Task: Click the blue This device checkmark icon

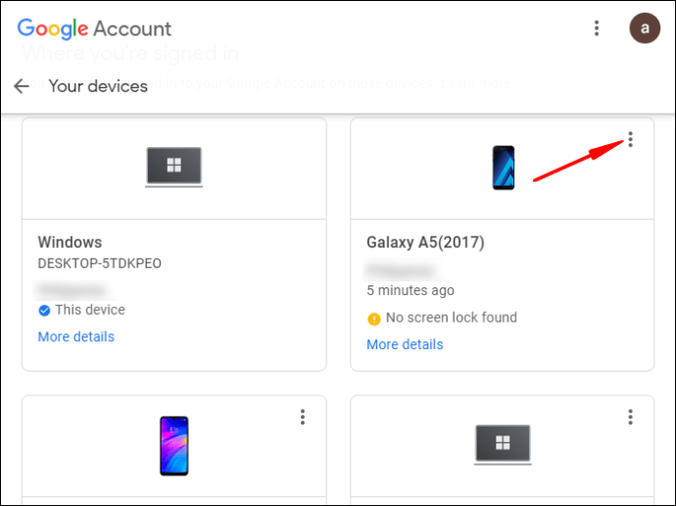Action: [44, 311]
